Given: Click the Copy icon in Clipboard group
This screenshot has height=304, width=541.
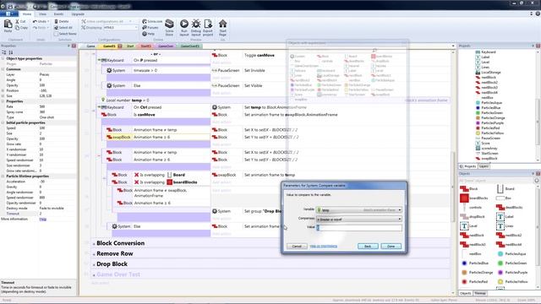Looking at the screenshot, I should pyautogui.click(x=17, y=28).
